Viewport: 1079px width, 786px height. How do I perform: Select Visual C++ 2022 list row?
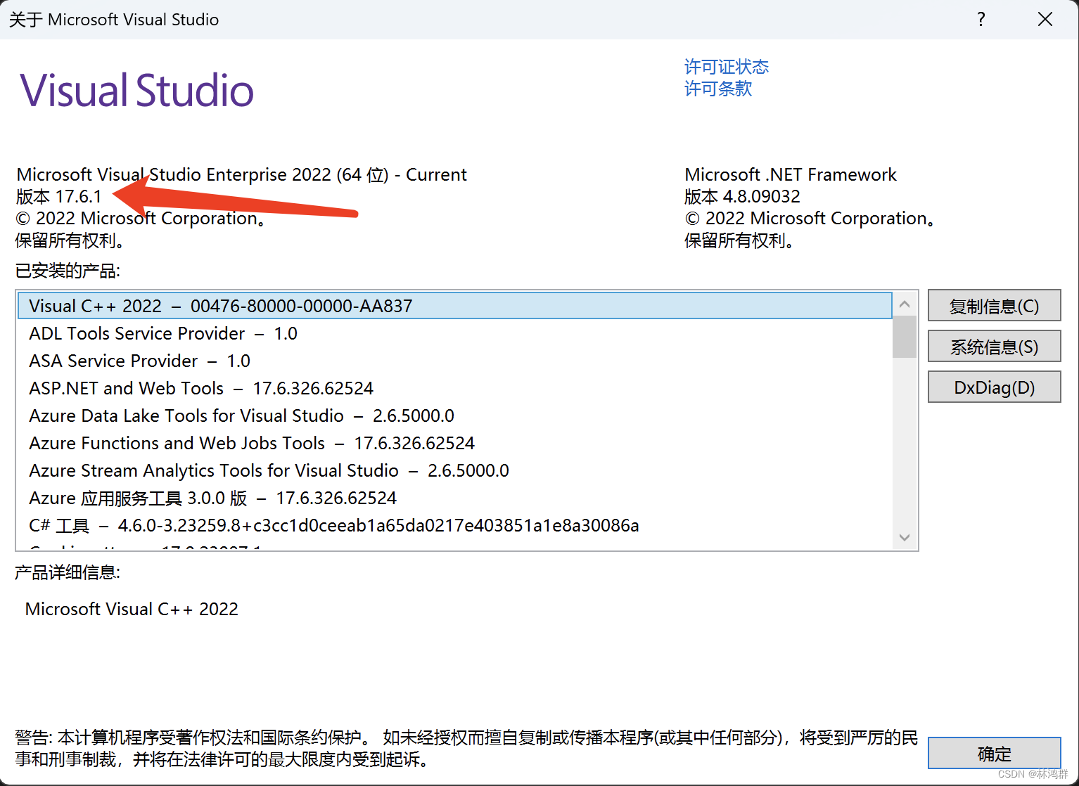click(455, 306)
